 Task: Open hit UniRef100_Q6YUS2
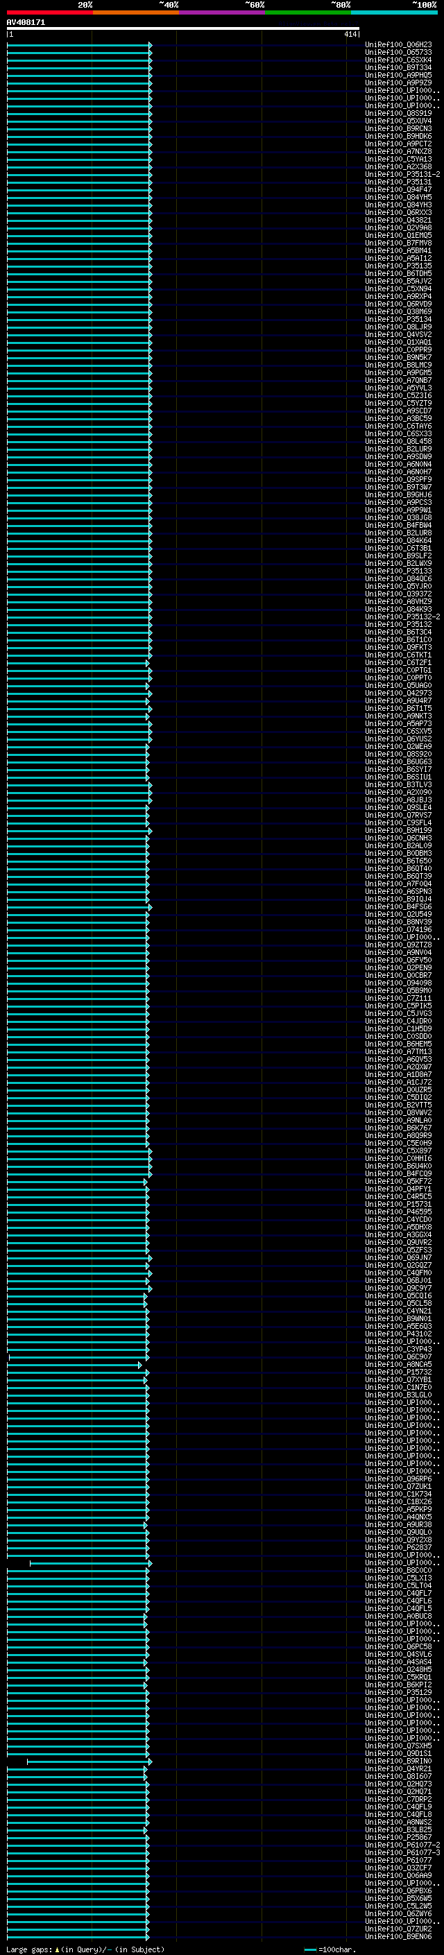tap(398, 739)
